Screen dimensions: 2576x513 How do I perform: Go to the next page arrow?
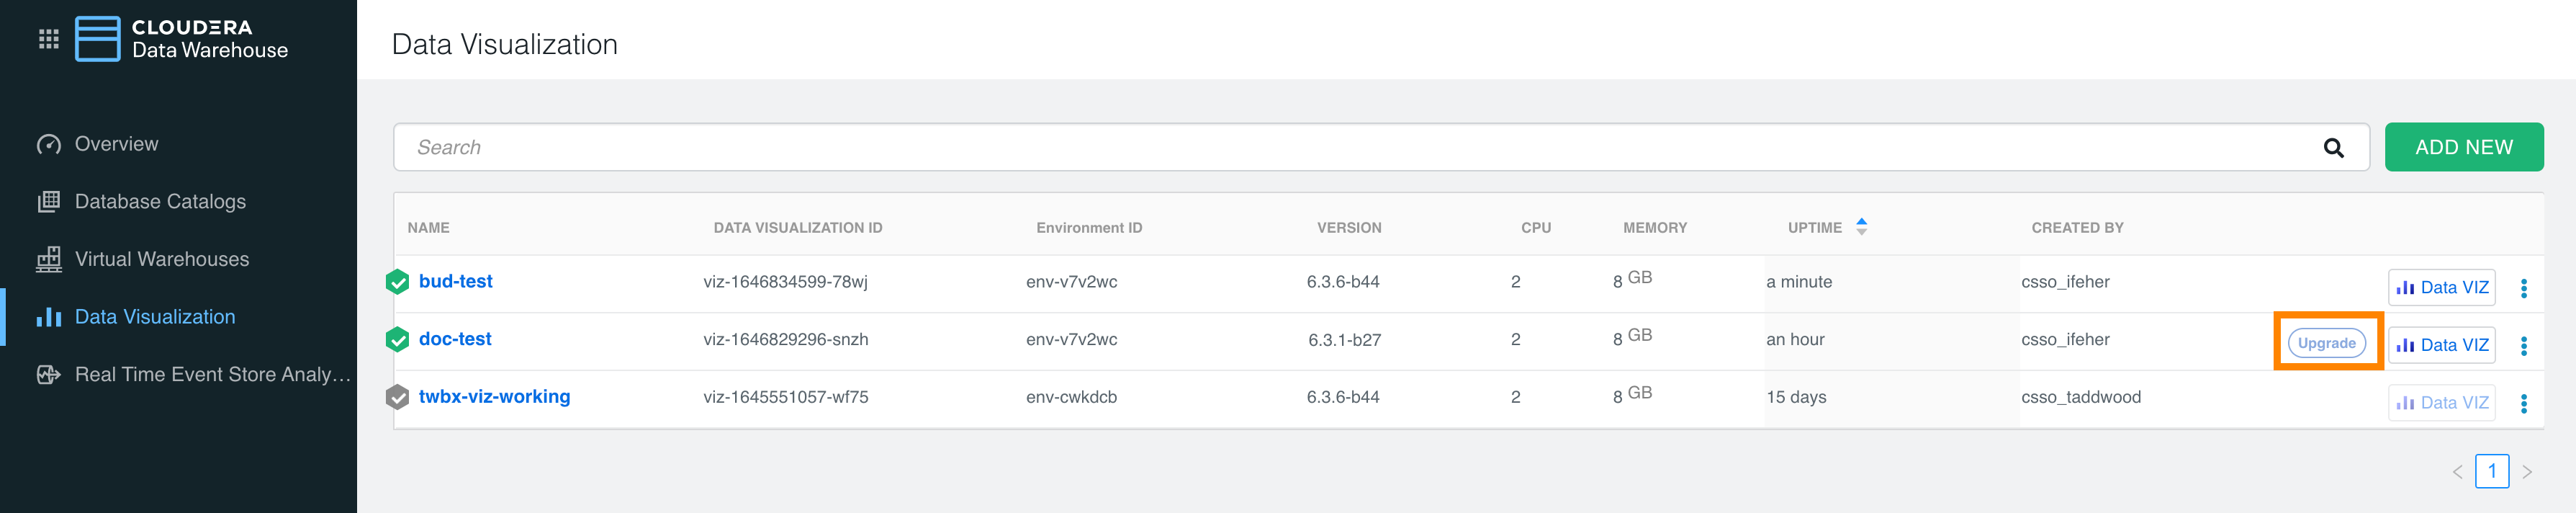pos(2527,472)
